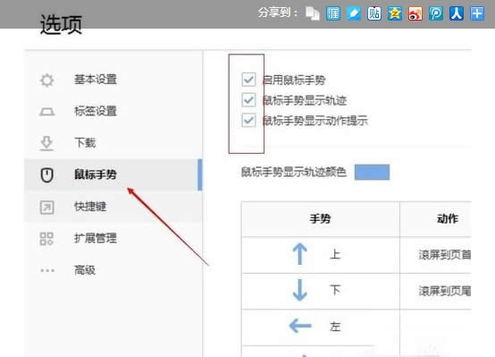The width and height of the screenshot is (495, 357).
Task: Share to Renren icon
Action: click(x=457, y=13)
